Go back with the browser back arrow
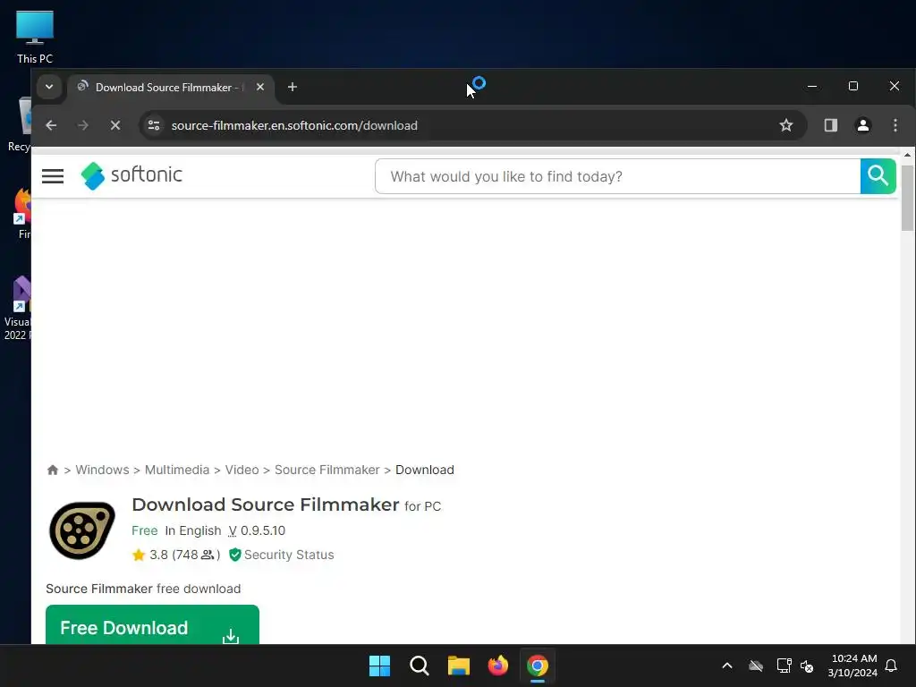The image size is (916, 687). point(51,125)
